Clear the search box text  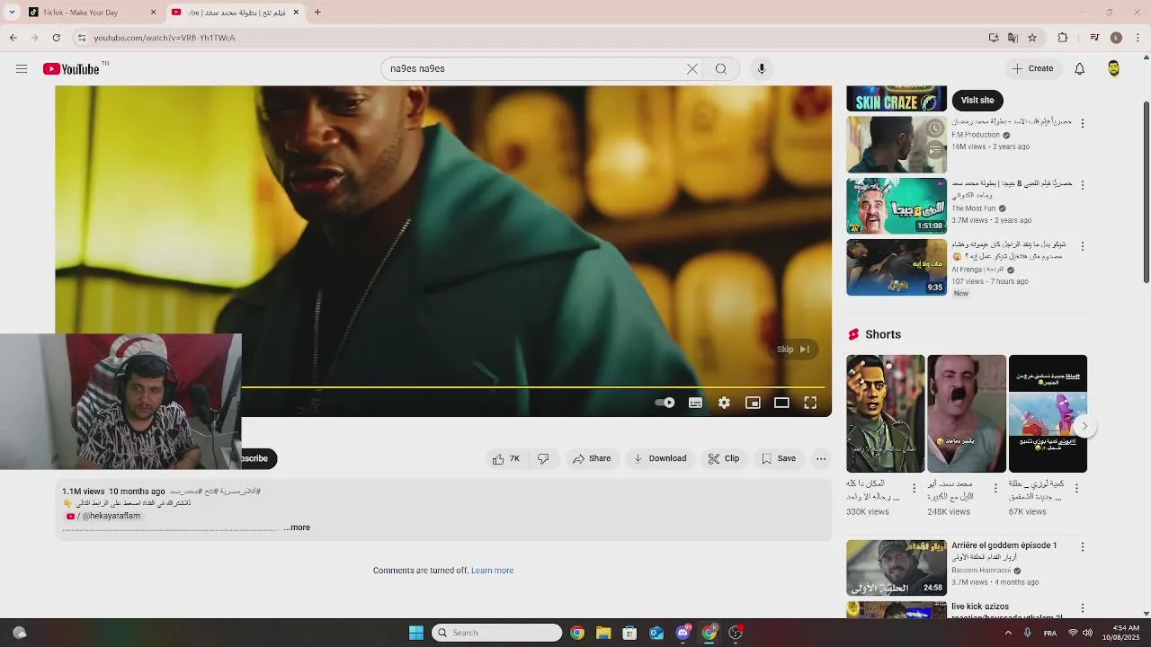692,68
